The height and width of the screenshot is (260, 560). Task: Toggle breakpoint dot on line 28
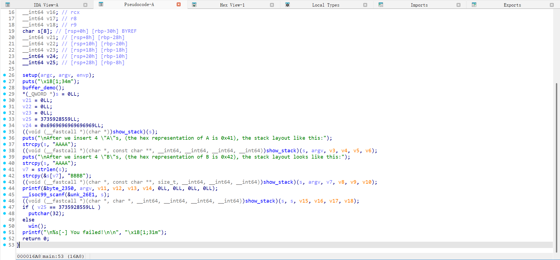click(x=4, y=88)
